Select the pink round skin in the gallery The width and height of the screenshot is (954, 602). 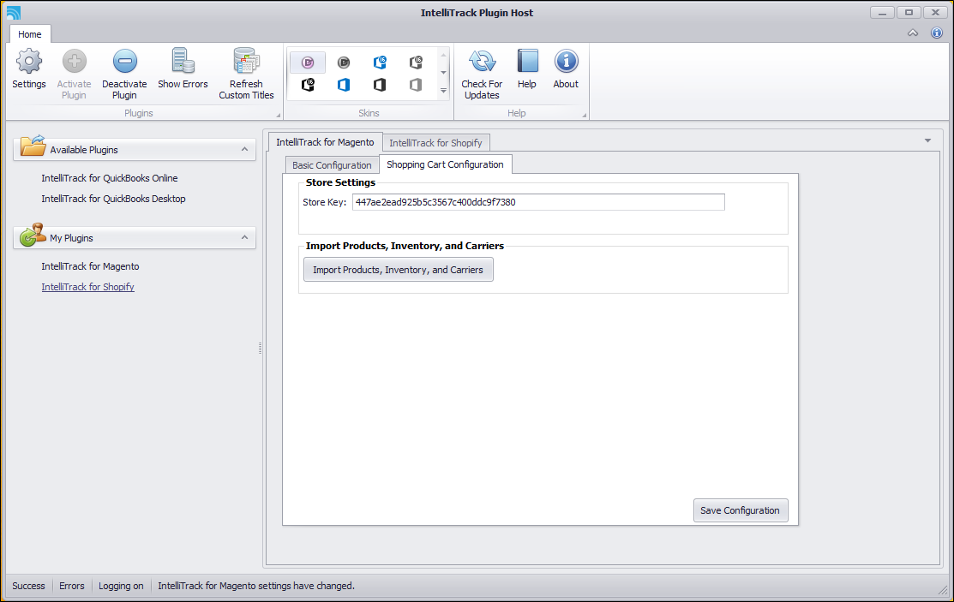[308, 62]
